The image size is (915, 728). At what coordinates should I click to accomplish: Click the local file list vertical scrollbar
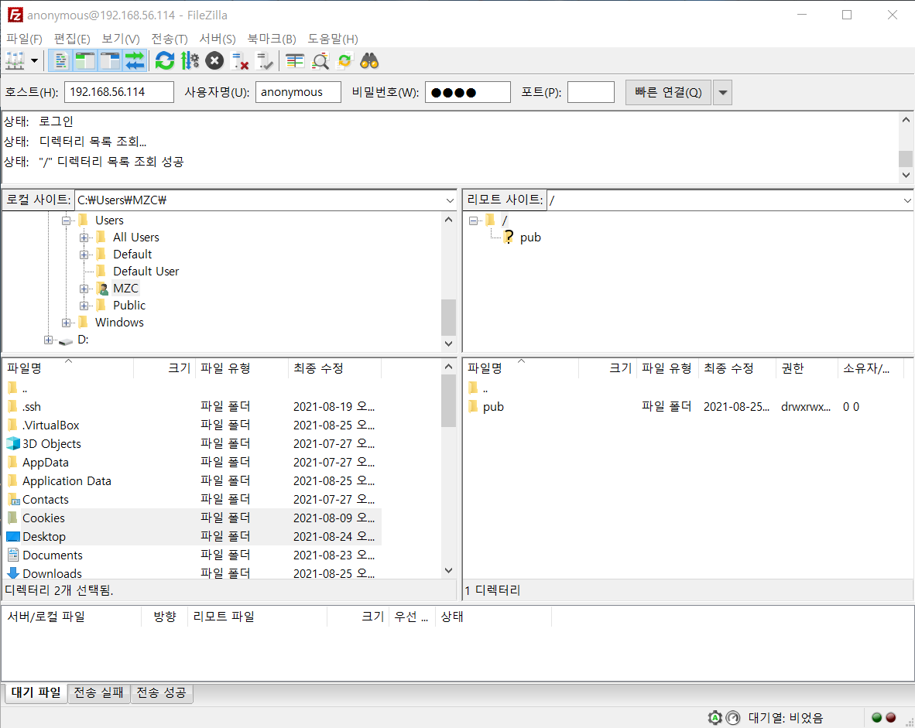[x=448, y=468]
